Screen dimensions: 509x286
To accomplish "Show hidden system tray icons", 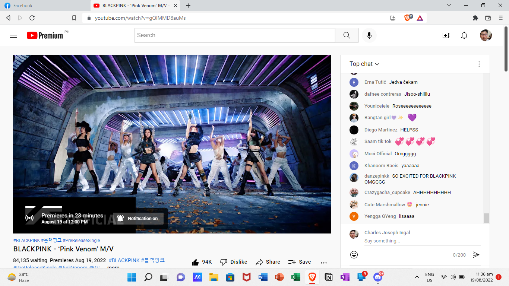I will pos(417,277).
